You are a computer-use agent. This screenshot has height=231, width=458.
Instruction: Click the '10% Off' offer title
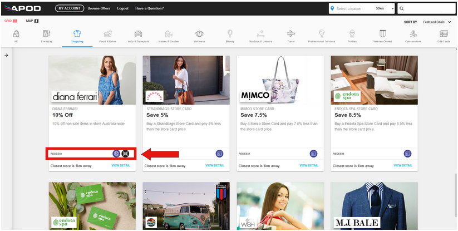62,115
